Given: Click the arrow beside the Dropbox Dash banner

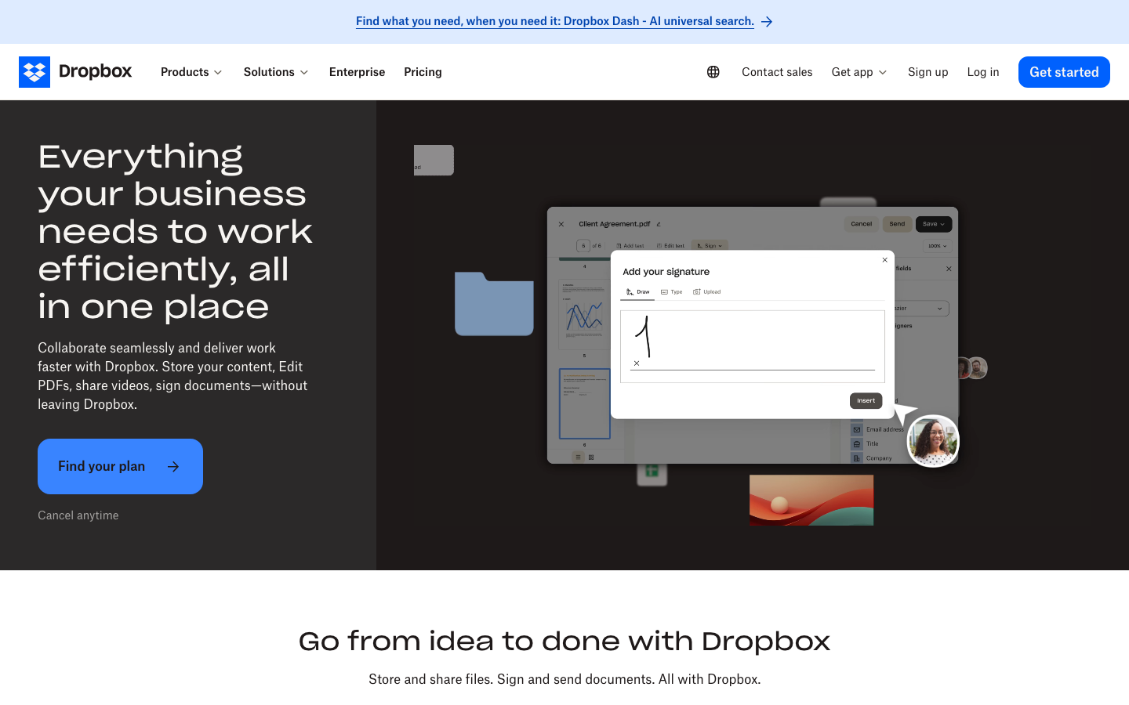Looking at the screenshot, I should coord(767,22).
